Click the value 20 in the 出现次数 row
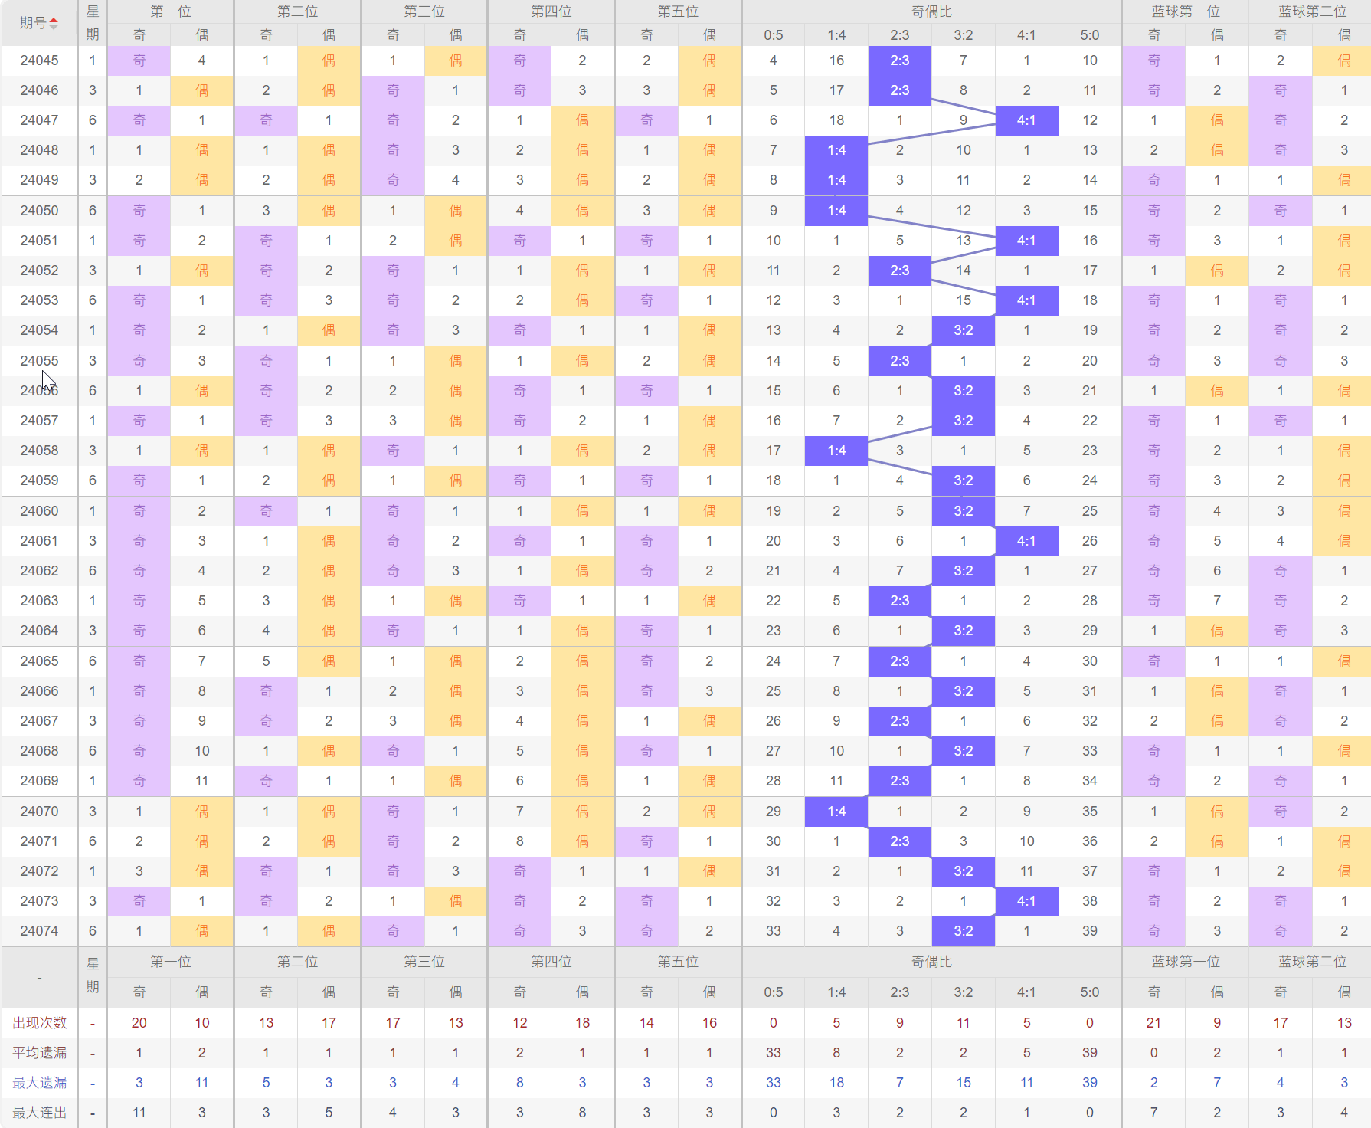This screenshot has height=1128, width=1371. click(139, 1023)
